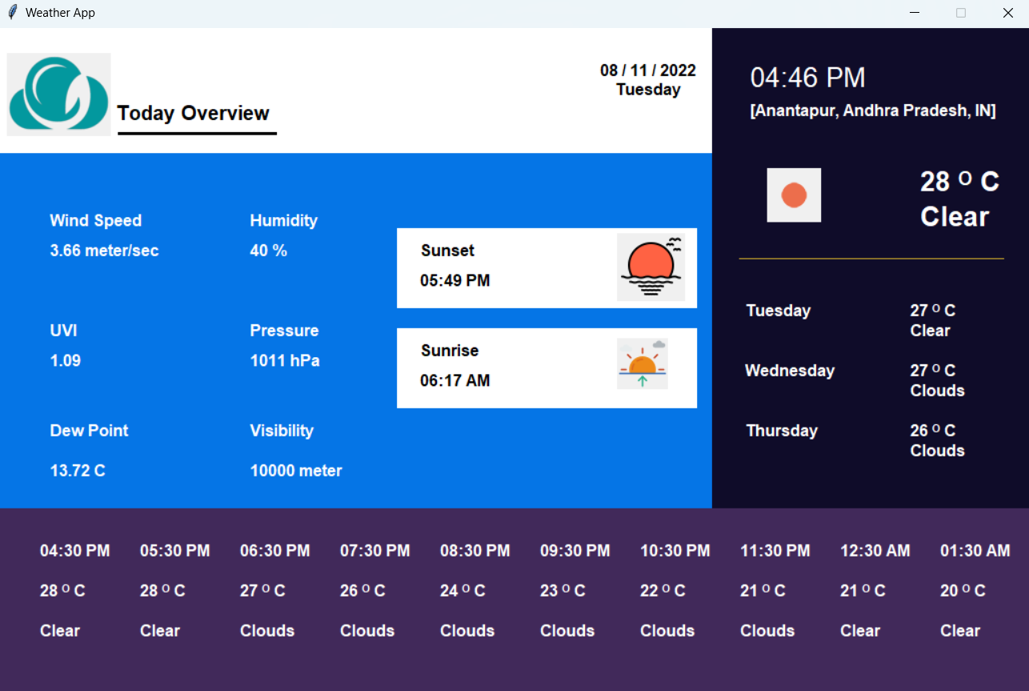Click the sunset icon with birds

[651, 267]
